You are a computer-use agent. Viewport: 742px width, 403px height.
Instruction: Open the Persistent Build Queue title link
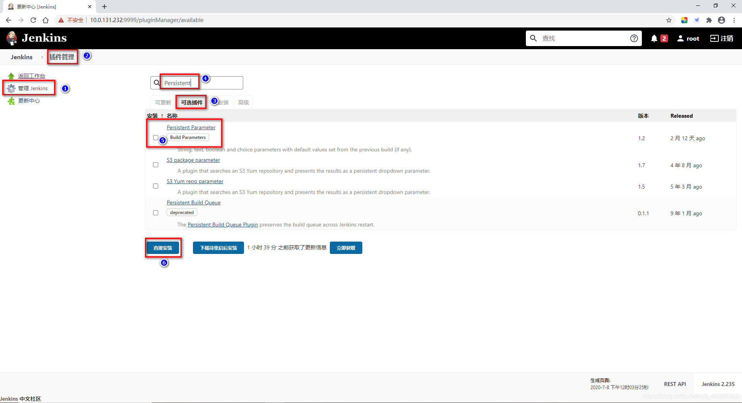193,202
